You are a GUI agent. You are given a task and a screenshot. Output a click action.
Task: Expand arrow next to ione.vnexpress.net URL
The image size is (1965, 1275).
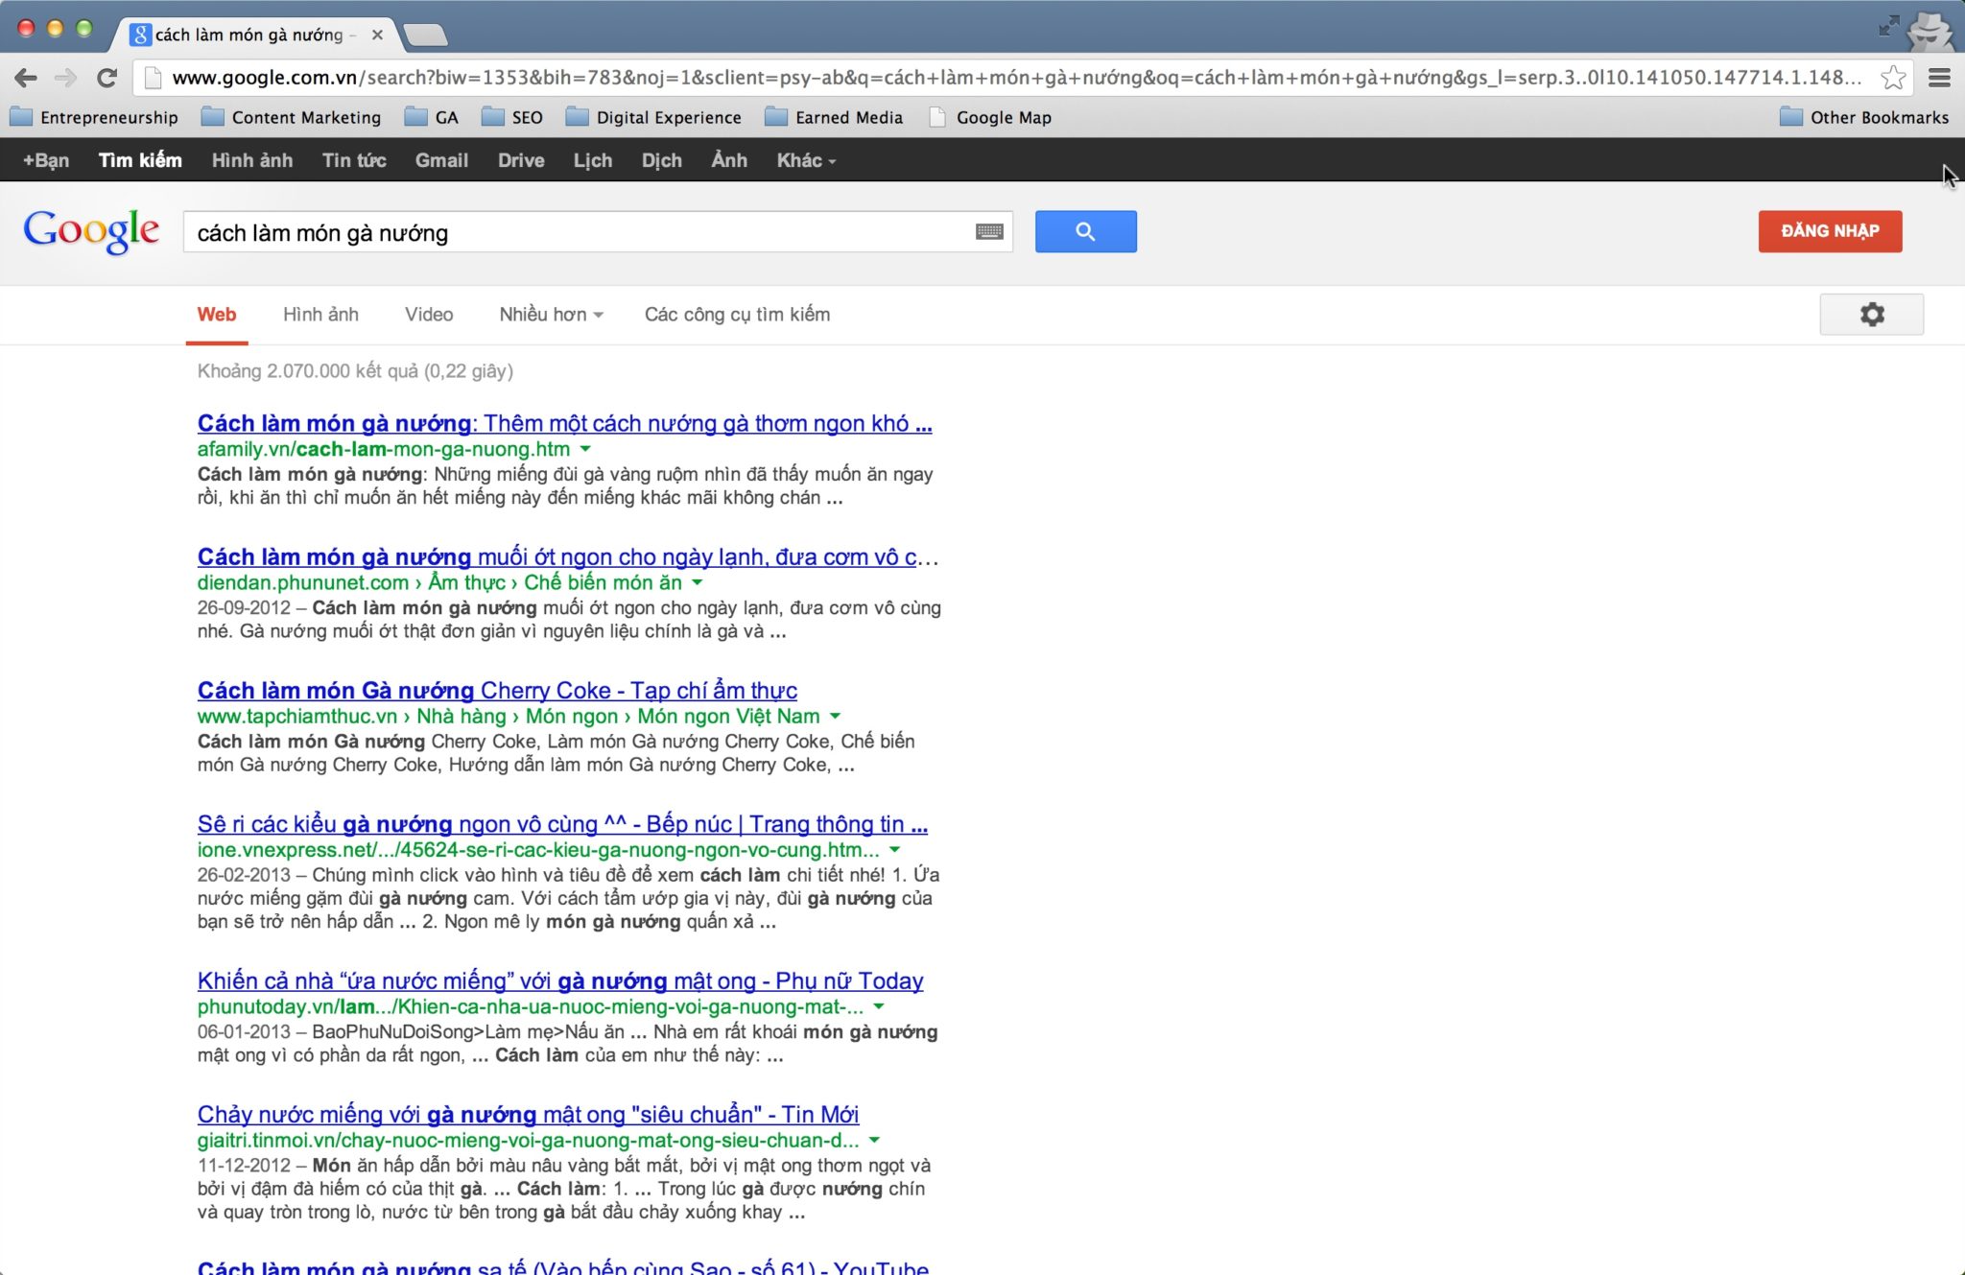(894, 850)
